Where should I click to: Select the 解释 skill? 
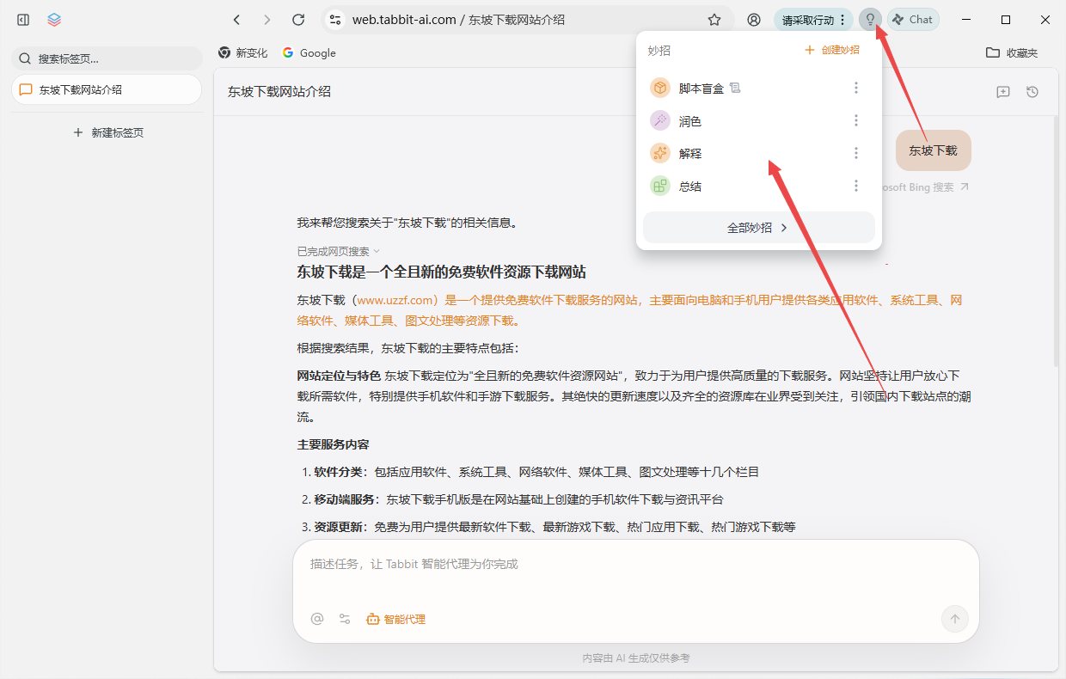689,154
